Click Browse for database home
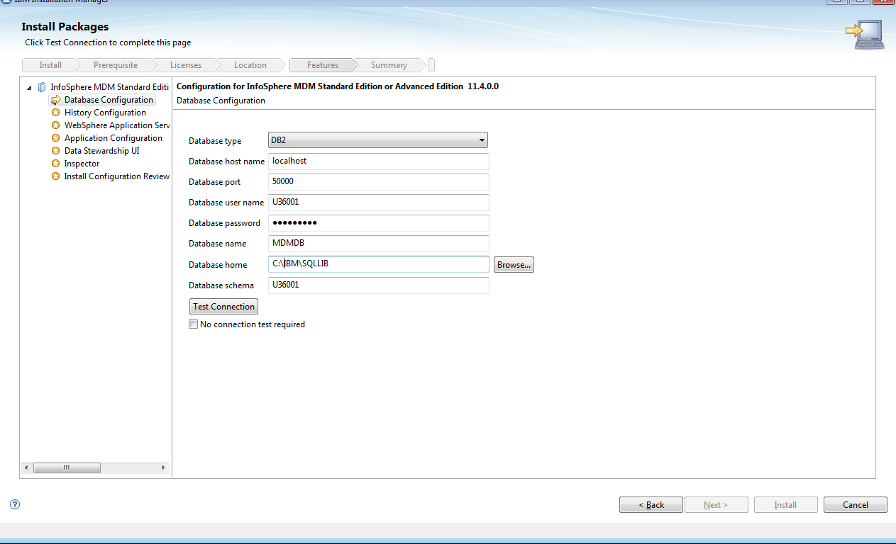This screenshot has width=896, height=544. (x=514, y=265)
